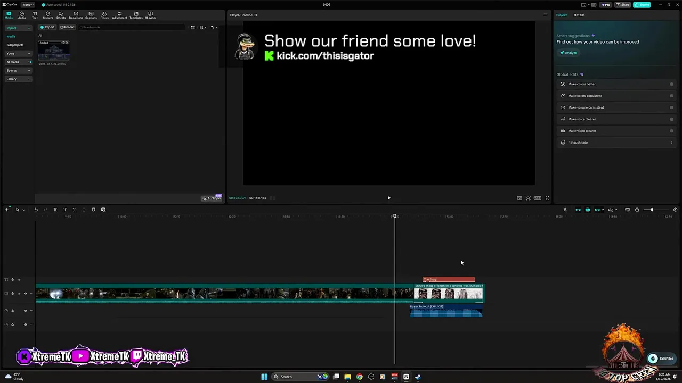Open the Captions panel
682x383 pixels.
[91, 15]
